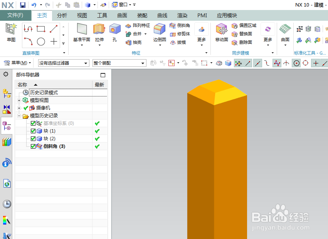The width and height of the screenshot is (328, 239).
Task: Open the selection filter dropdown (没有选择过滤器)
Action: click(63, 63)
